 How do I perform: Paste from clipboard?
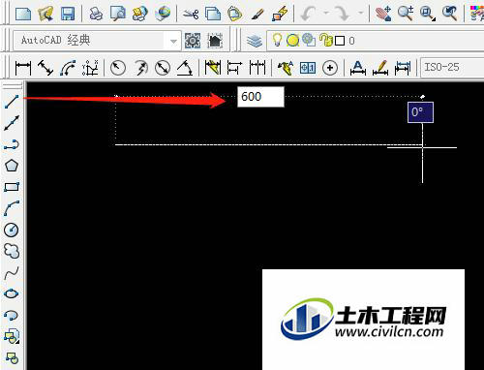(x=235, y=14)
